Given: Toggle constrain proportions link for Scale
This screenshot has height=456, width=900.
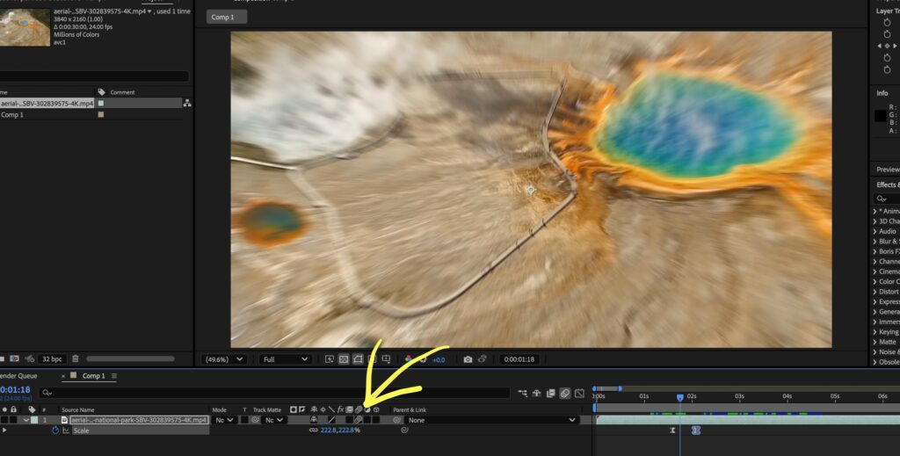Looking at the screenshot, I should 313,431.
